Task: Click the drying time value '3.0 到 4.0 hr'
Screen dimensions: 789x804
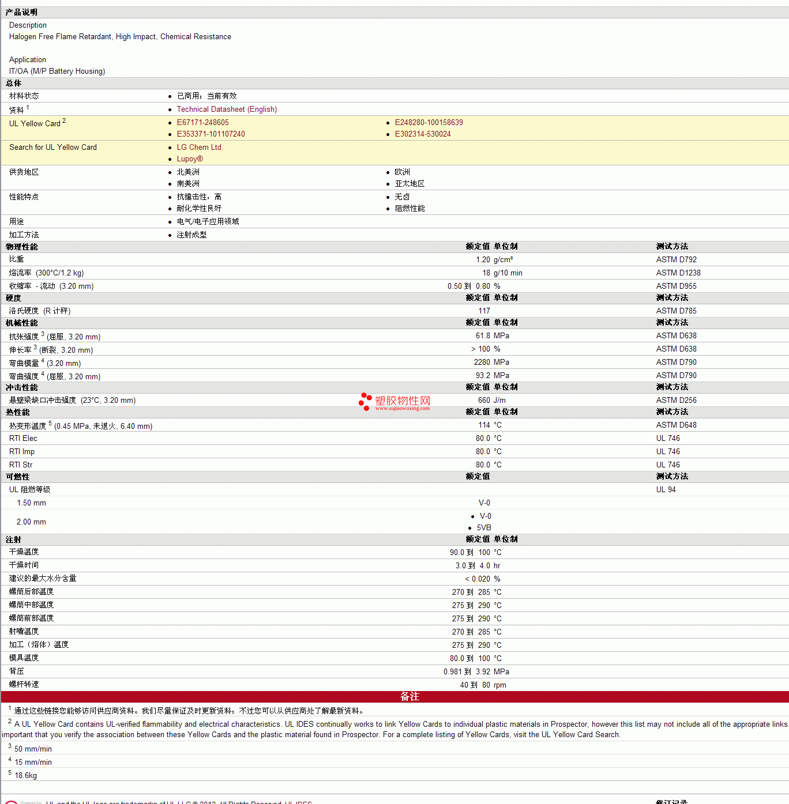Action: 478,566
